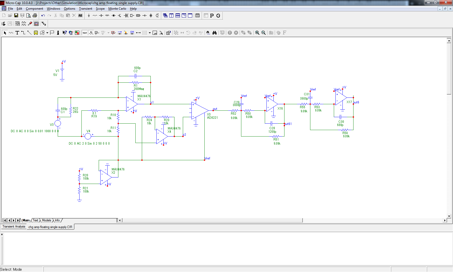
Task: Select chg amp floating single supply.CIR tab
Action: click(x=50, y=227)
